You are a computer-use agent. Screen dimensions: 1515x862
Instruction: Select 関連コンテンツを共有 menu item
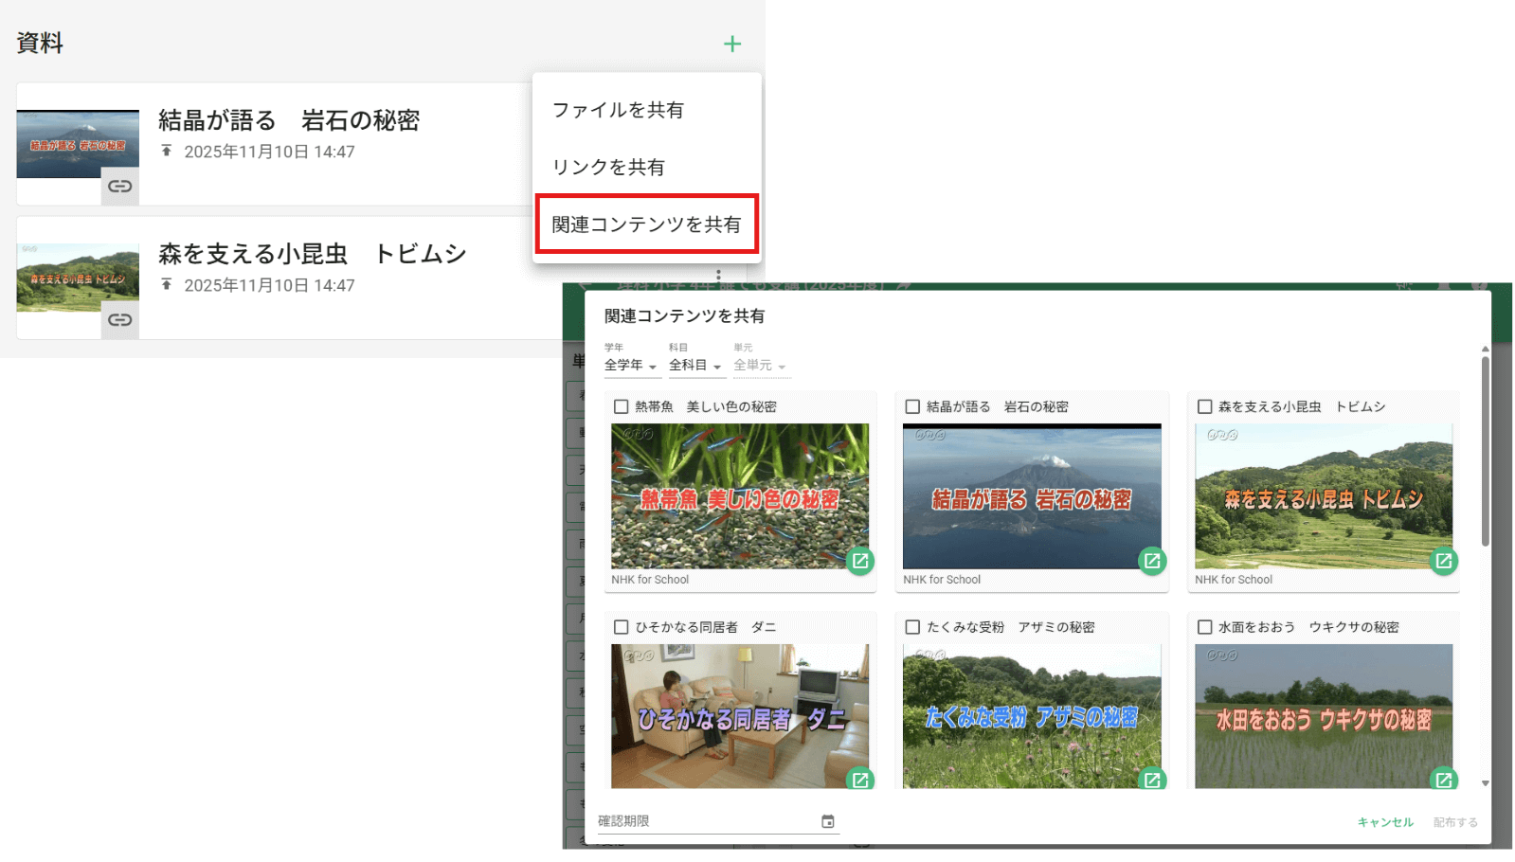coord(646,224)
